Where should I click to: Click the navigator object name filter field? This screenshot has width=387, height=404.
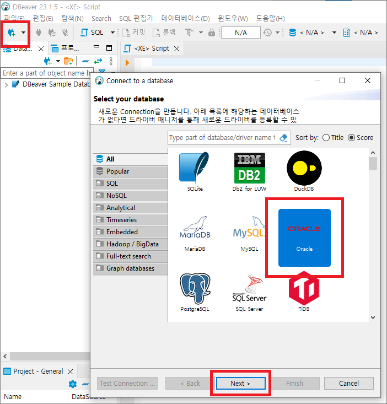(x=47, y=73)
